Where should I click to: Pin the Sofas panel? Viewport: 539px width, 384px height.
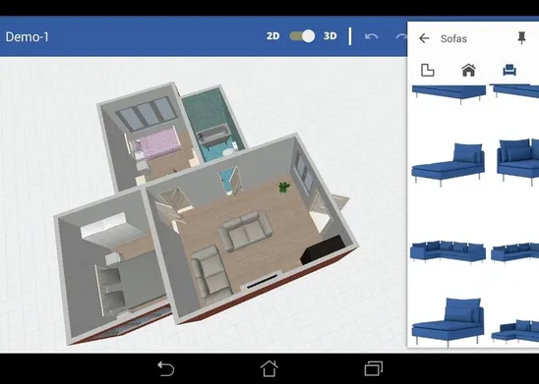(521, 37)
